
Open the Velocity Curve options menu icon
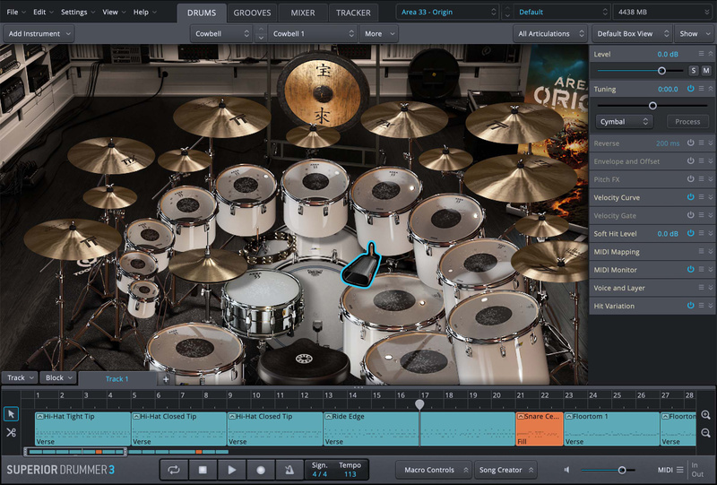pyautogui.click(x=701, y=197)
